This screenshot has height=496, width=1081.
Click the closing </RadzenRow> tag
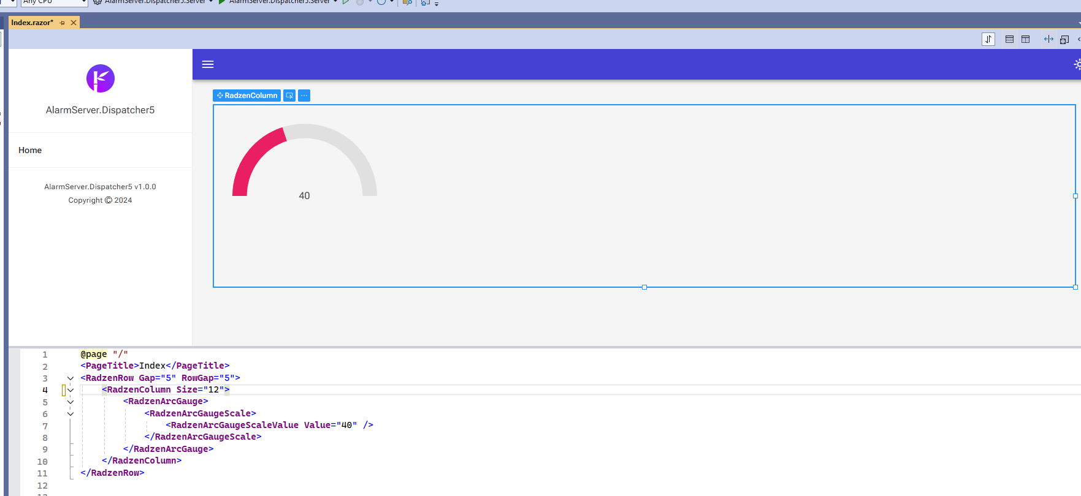(x=112, y=473)
